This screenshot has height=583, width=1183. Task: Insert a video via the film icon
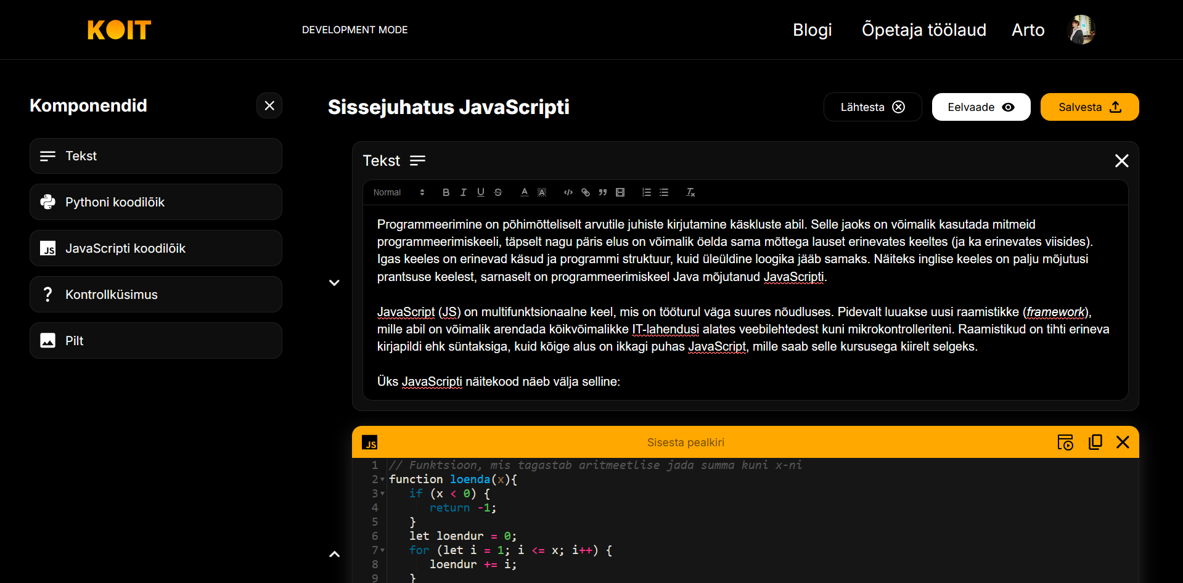tap(620, 192)
